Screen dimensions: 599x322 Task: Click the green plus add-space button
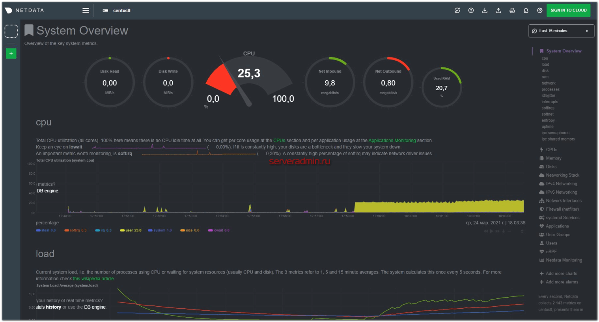pyautogui.click(x=11, y=53)
